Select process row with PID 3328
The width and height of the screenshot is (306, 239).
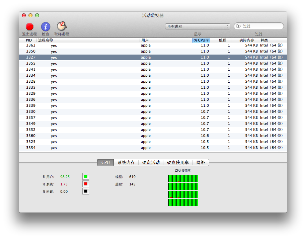click(x=153, y=82)
